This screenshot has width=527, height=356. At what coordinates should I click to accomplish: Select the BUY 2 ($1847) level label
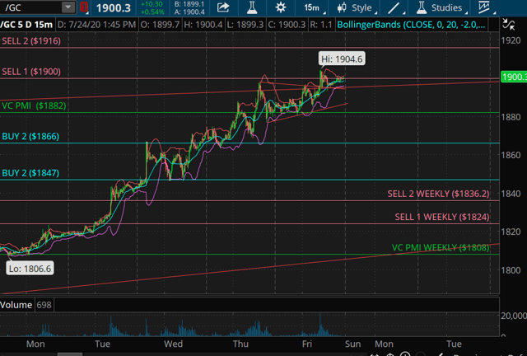point(30,173)
